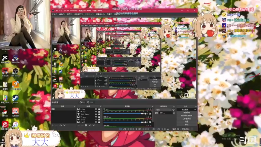
Task: Open the 滤镜 filters button above panels
Action: pos(90,102)
